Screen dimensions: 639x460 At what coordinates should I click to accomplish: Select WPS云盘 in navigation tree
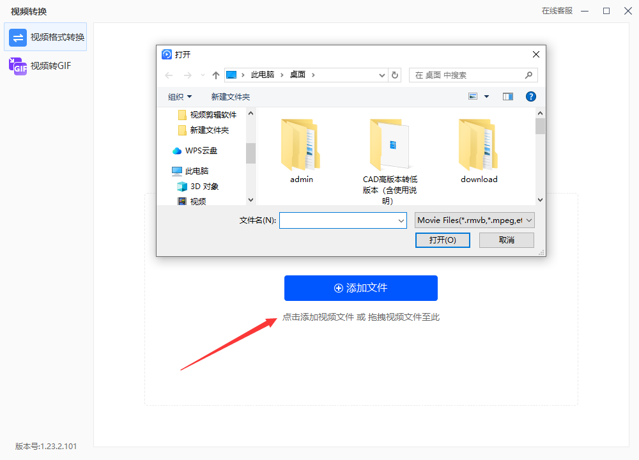tap(195, 151)
